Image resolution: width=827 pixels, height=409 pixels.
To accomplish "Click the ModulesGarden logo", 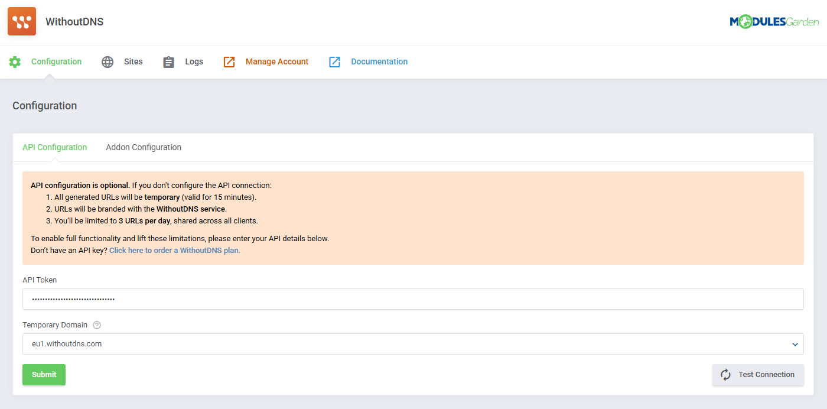I will tap(774, 20).
